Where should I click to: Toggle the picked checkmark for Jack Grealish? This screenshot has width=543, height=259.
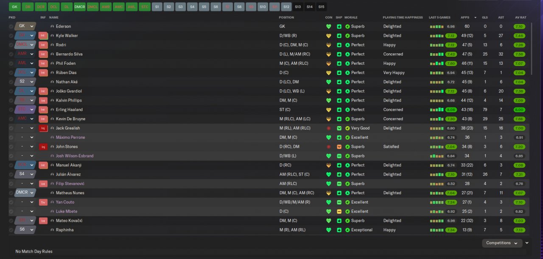coord(11,128)
